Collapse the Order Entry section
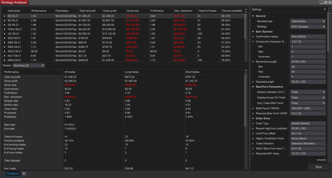Image resolution: width=332 pixels, height=178 pixels. coord(253,119)
